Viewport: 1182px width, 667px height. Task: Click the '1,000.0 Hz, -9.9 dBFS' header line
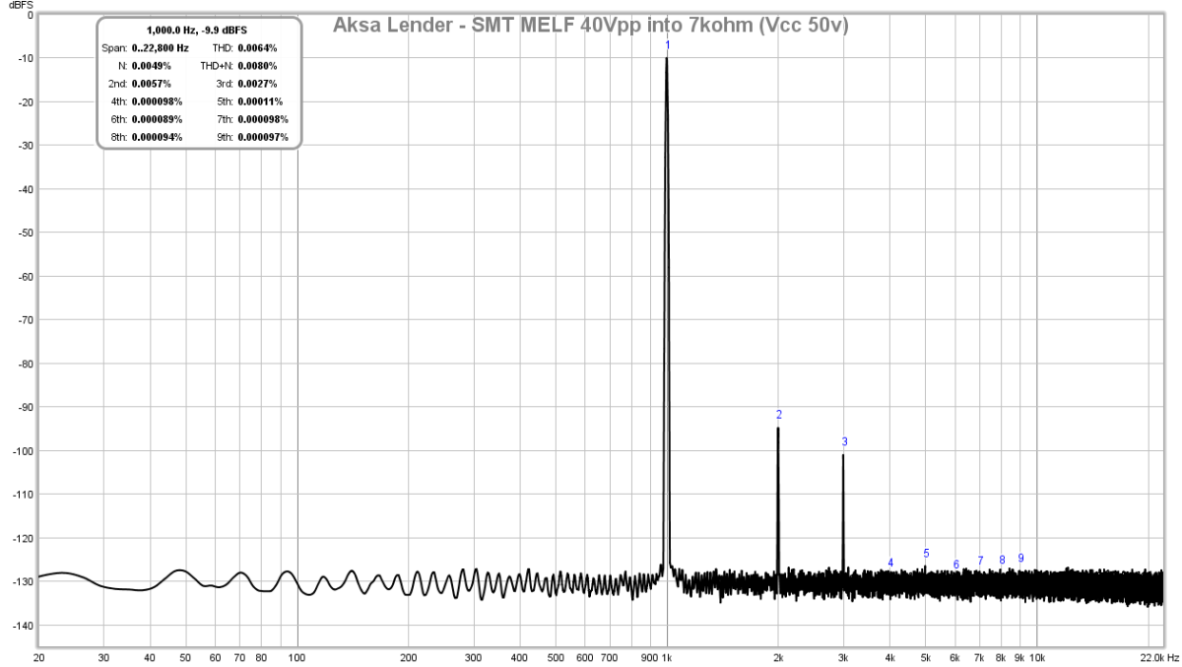197,31
